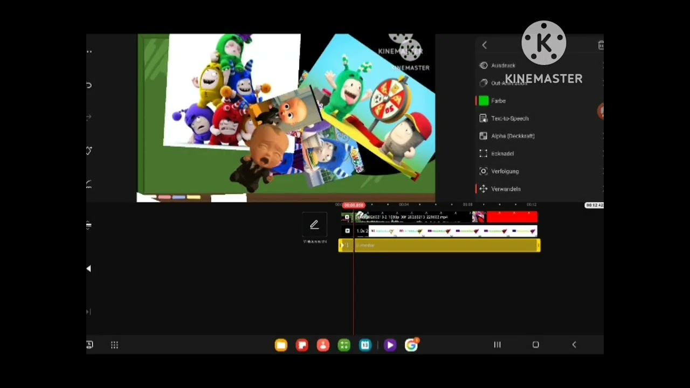This screenshot has height=388, width=690.
Task: Open the Google app in the taskbar
Action: click(411, 345)
